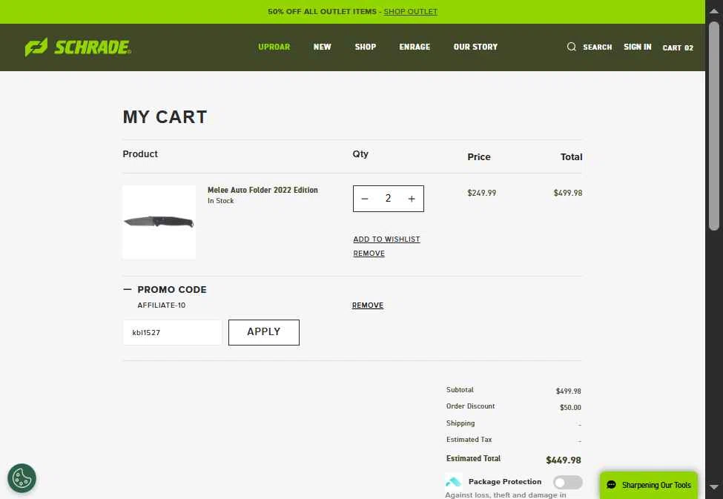Viewport: 723px width, 499px height.
Task: Click the $499.98 line total
Action: point(567,194)
